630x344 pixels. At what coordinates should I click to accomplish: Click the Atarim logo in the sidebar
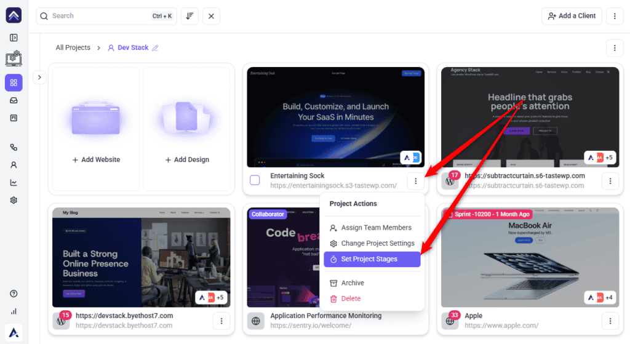pyautogui.click(x=14, y=15)
